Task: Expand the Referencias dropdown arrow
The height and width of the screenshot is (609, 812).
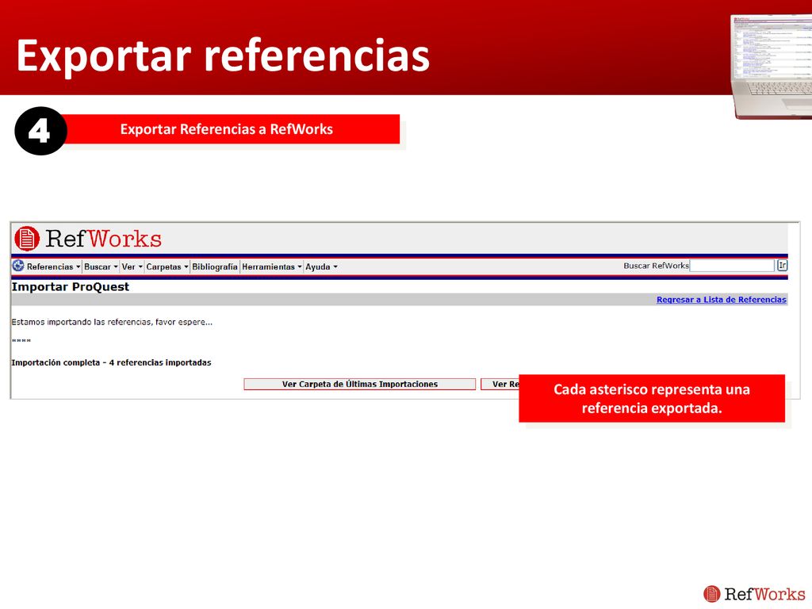Action: pyautogui.click(x=79, y=266)
